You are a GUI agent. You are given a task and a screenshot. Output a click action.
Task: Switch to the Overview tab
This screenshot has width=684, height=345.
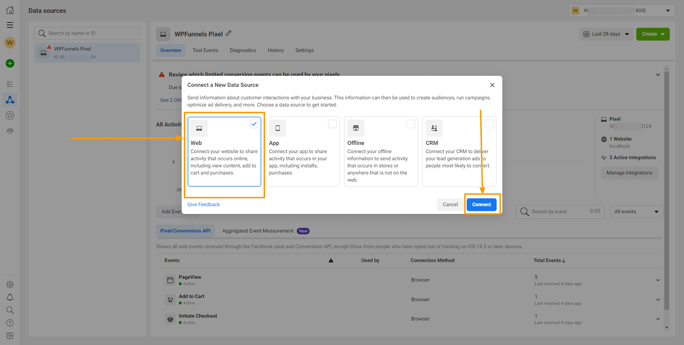[x=171, y=51]
